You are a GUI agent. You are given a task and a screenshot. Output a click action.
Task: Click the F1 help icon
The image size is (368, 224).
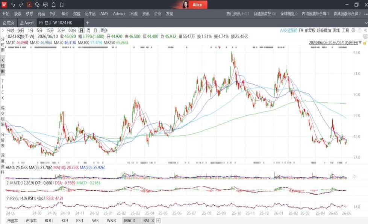click(x=62, y=4)
